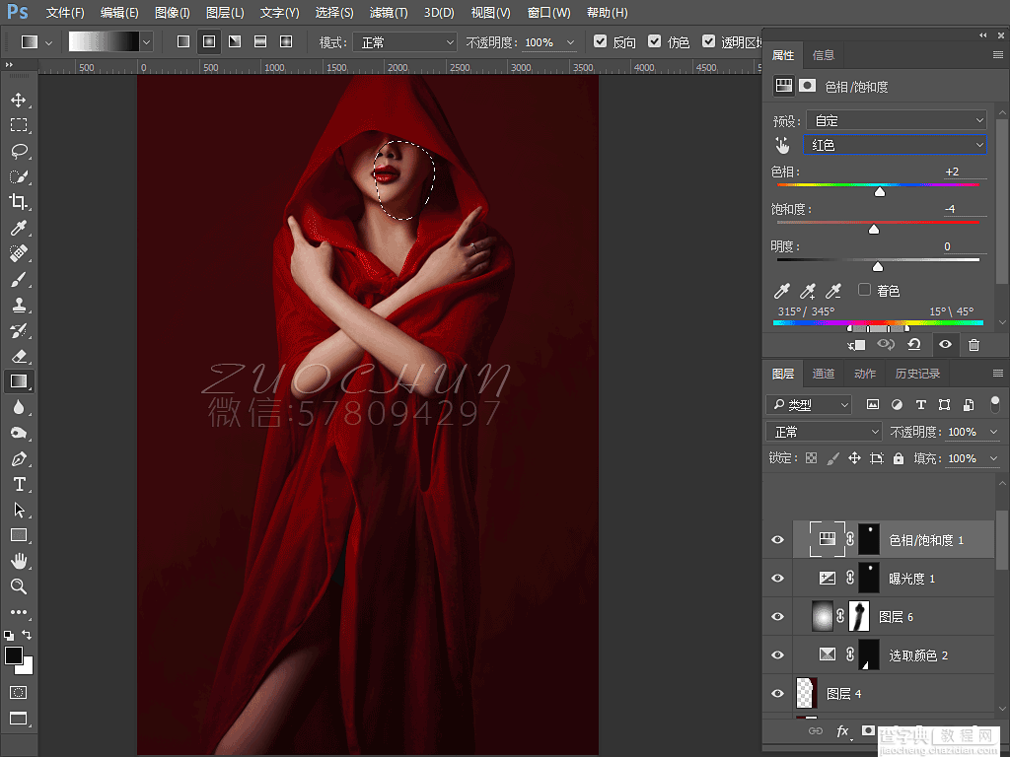
Task: Open the 滤镜(T) menu
Action: 389,13
